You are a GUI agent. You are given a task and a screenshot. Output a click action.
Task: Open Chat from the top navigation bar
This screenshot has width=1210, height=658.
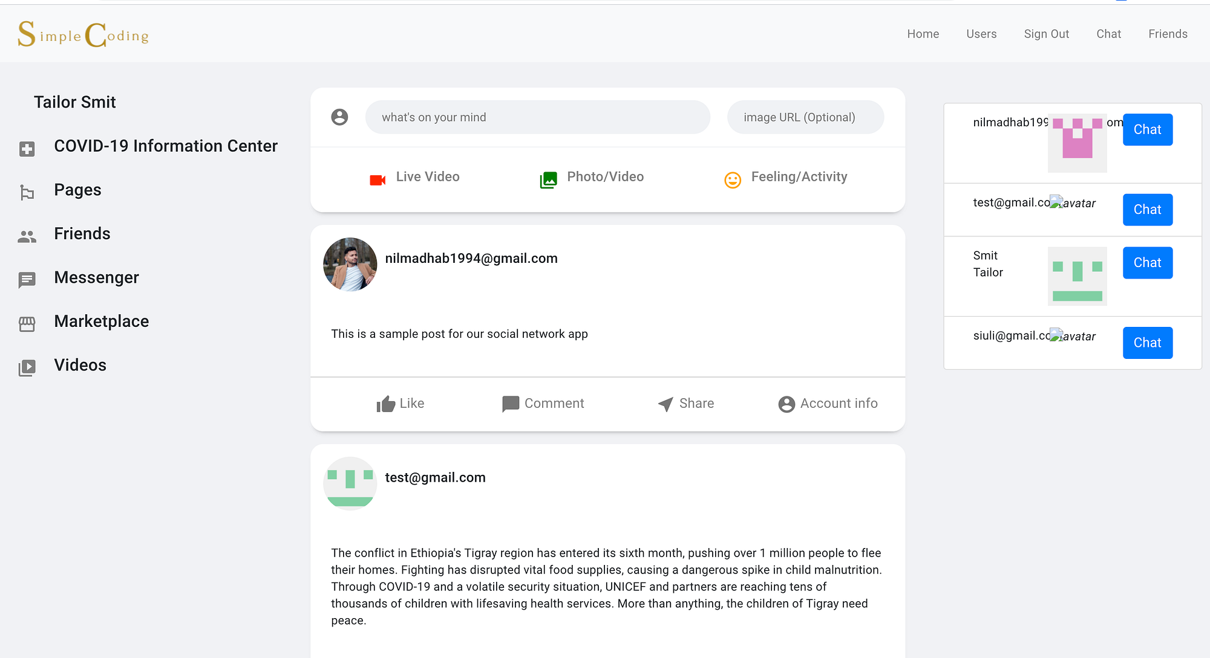[1108, 34]
